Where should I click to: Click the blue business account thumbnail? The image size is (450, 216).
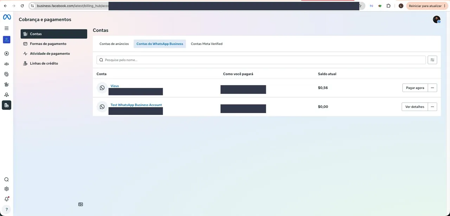pyautogui.click(x=6, y=40)
